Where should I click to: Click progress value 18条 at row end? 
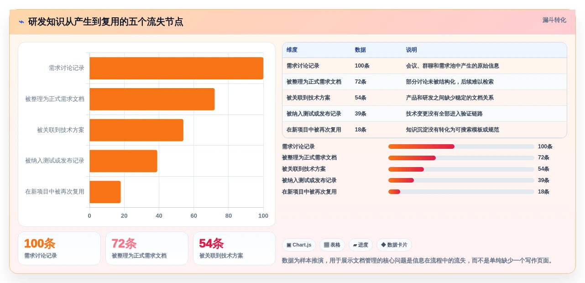point(543,192)
